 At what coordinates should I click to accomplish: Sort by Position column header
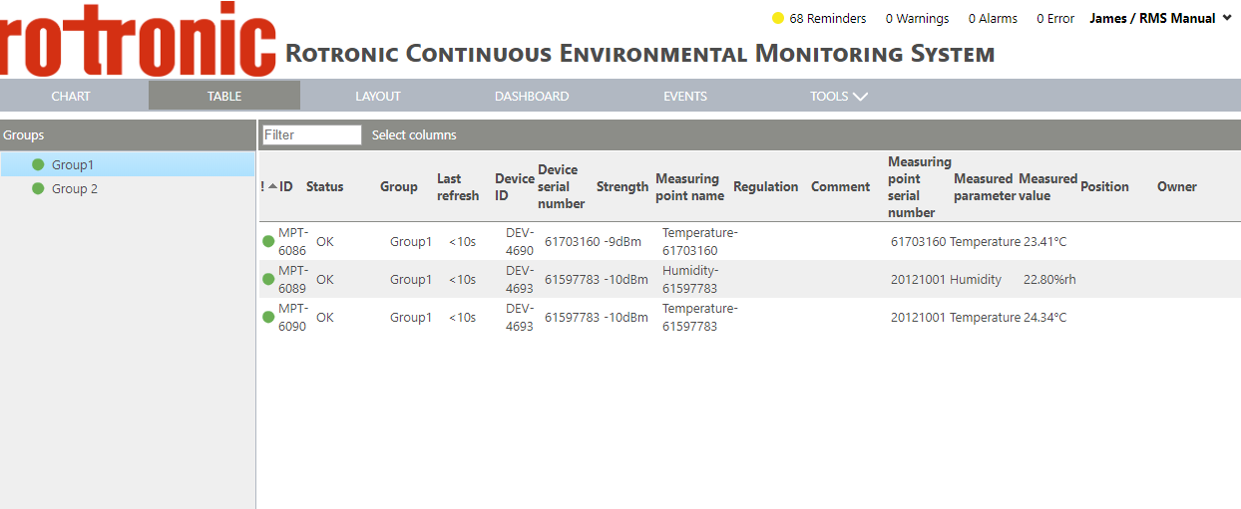click(x=1104, y=186)
